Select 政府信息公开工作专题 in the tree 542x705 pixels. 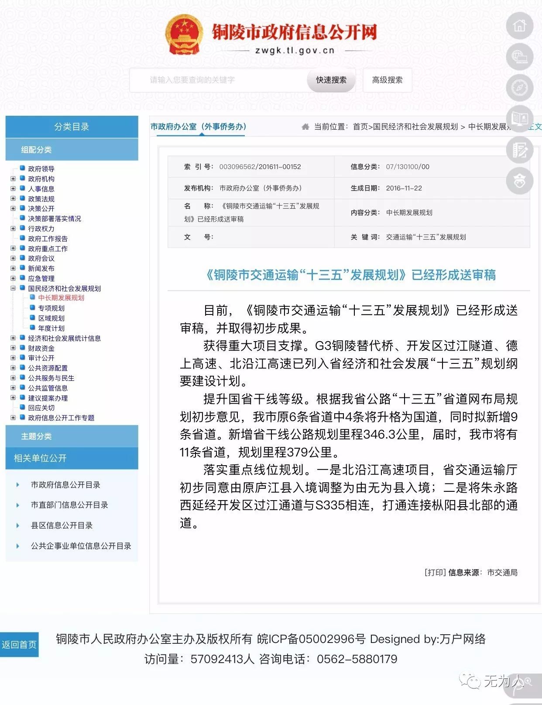click(61, 418)
